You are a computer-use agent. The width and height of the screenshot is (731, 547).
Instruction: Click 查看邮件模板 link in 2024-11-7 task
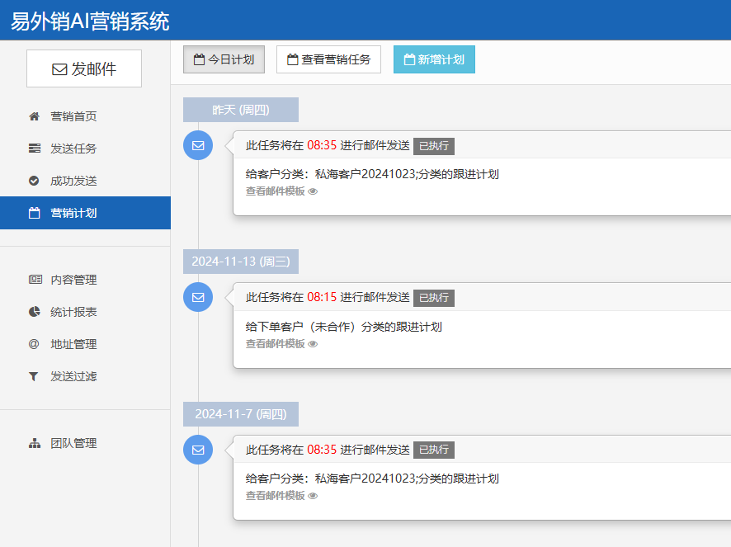pos(276,496)
